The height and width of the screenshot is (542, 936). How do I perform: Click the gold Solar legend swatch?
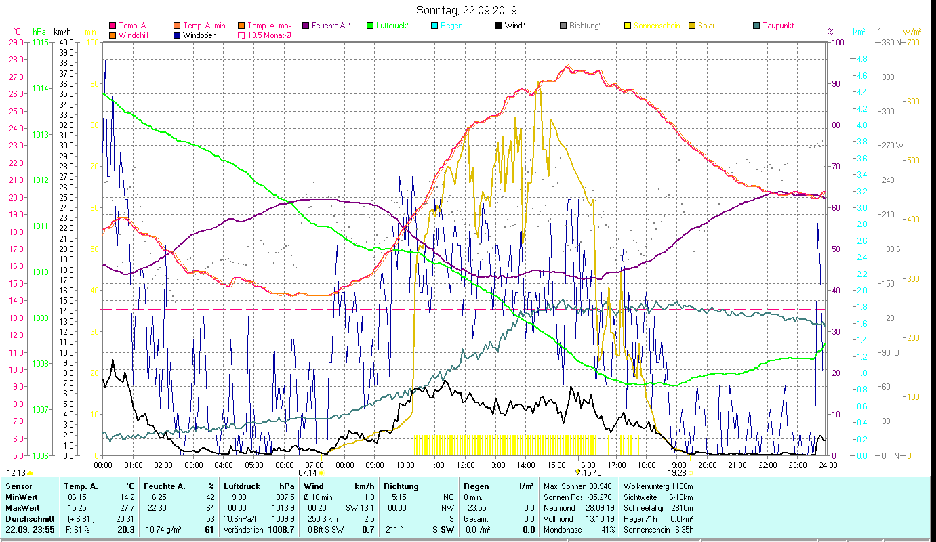[691, 26]
